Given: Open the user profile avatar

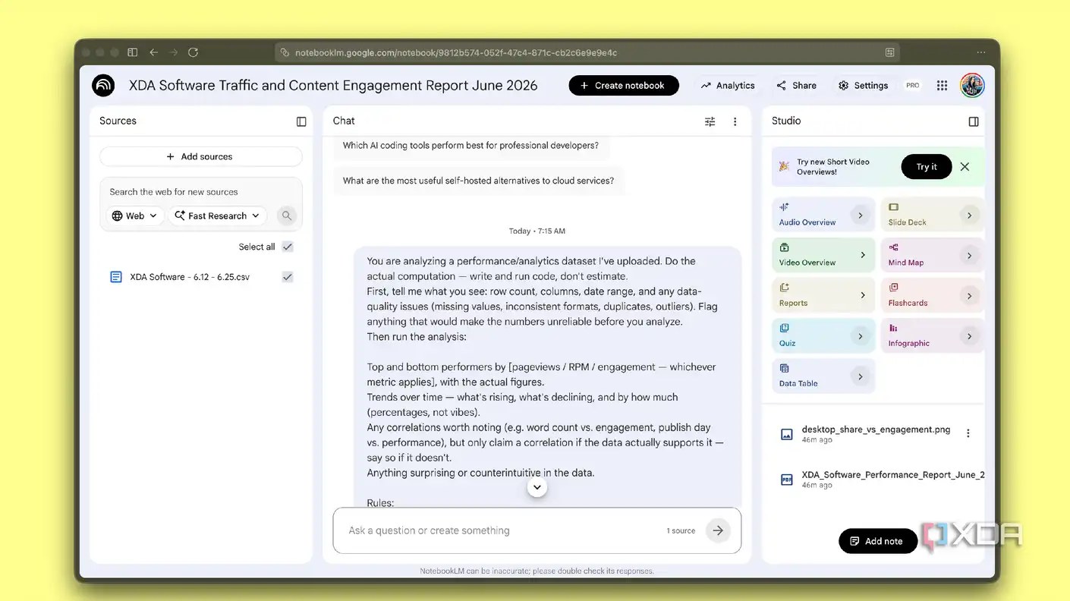Looking at the screenshot, I should (972, 86).
